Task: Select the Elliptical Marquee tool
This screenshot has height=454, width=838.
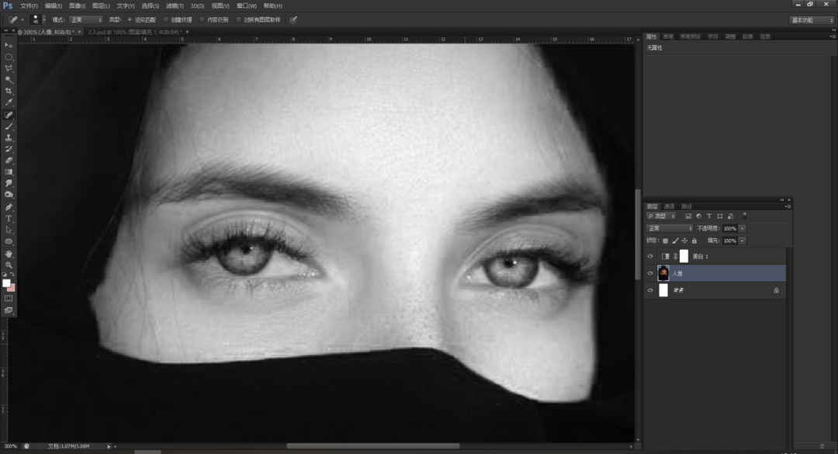Action: (9, 57)
